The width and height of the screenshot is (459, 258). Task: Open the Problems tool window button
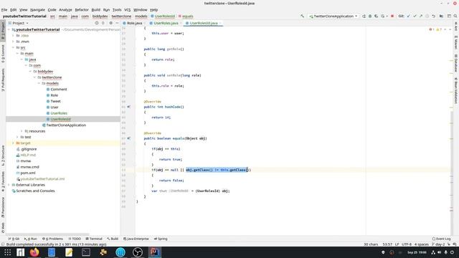tap(52, 239)
